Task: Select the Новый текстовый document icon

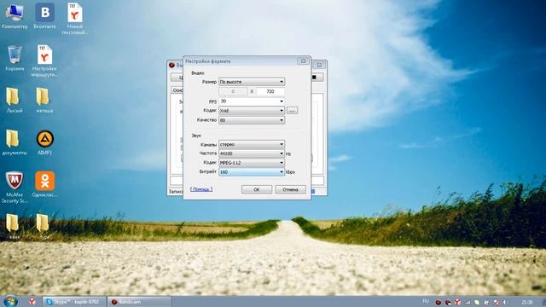Action: pos(75,19)
